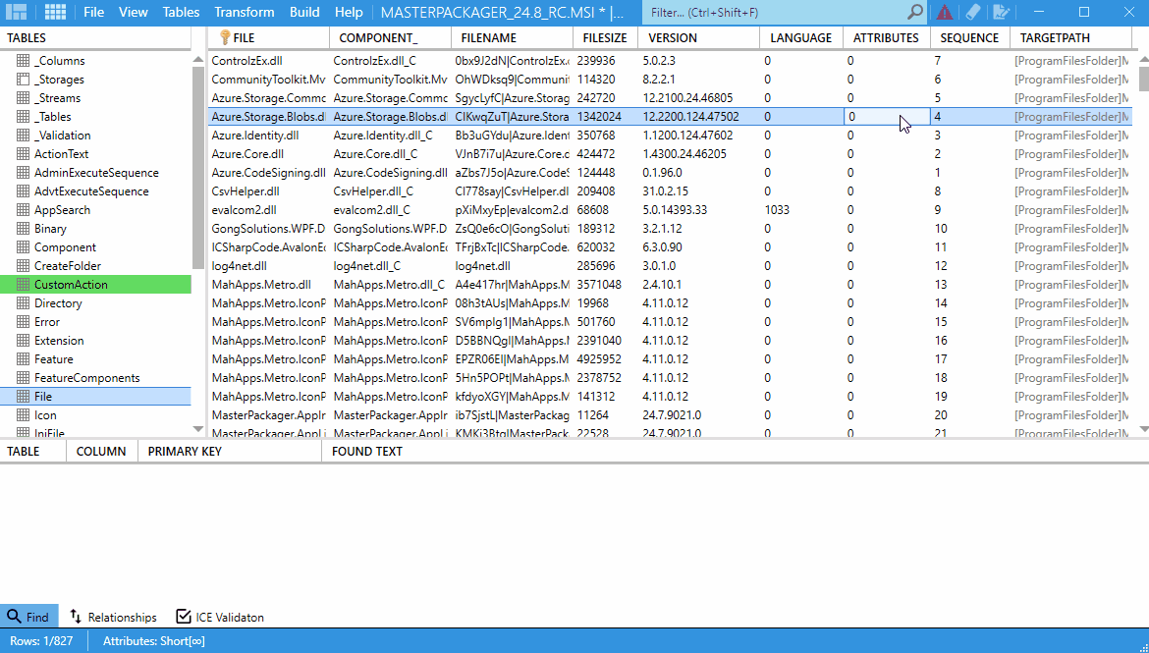This screenshot has height=653, width=1149.
Task: Open the File menu
Action: (94, 12)
